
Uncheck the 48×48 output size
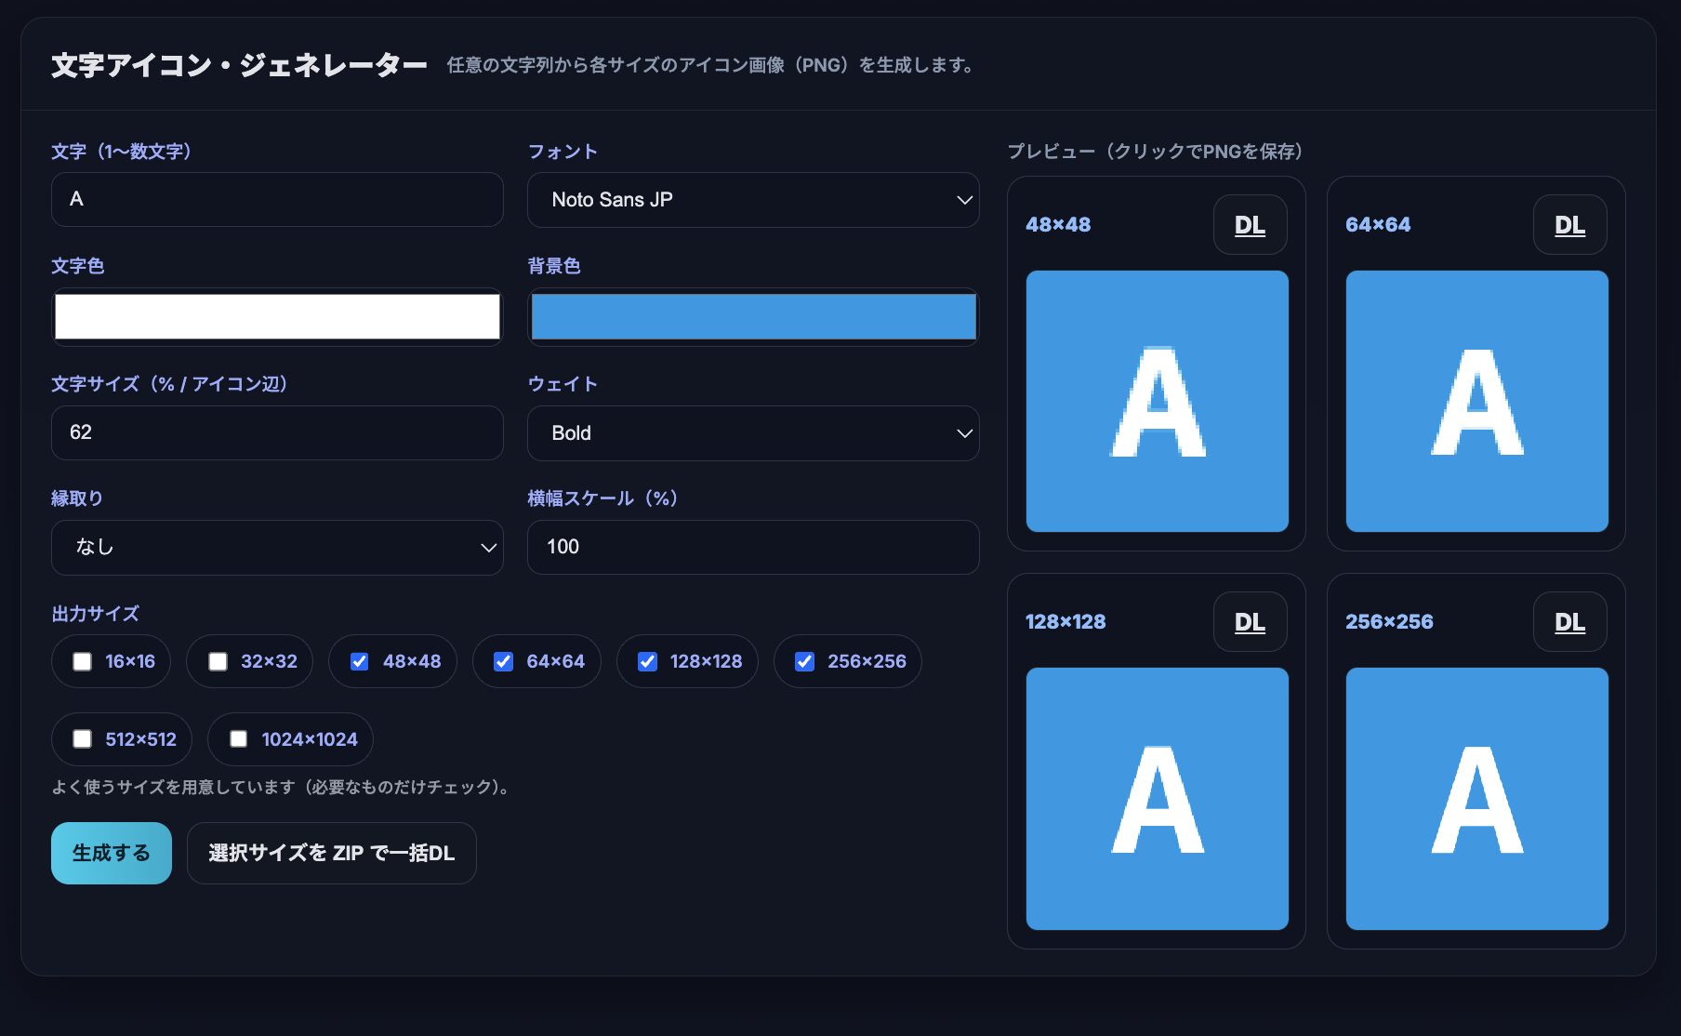coord(360,661)
